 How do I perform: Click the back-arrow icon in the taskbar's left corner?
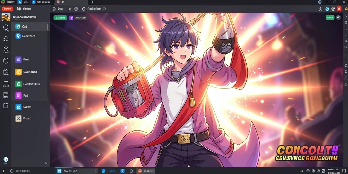[5, 171]
